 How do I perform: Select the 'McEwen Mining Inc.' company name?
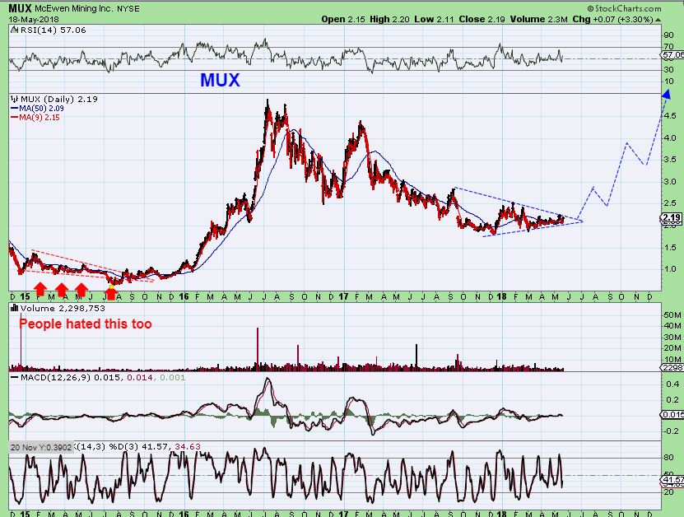(x=74, y=9)
